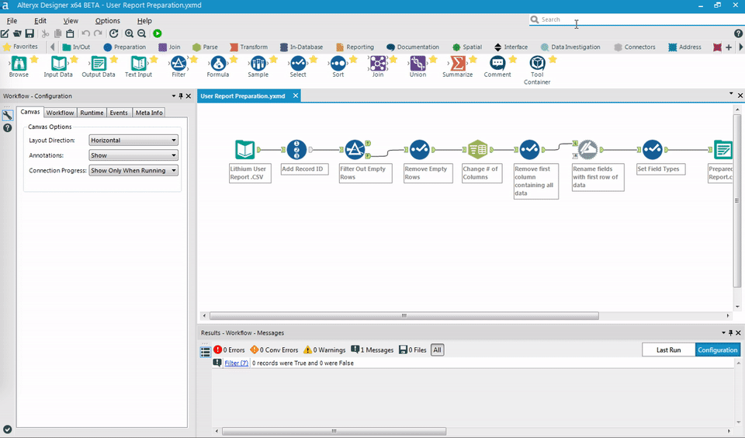Click the Set Field Types node
745x438 pixels.
[653, 149]
